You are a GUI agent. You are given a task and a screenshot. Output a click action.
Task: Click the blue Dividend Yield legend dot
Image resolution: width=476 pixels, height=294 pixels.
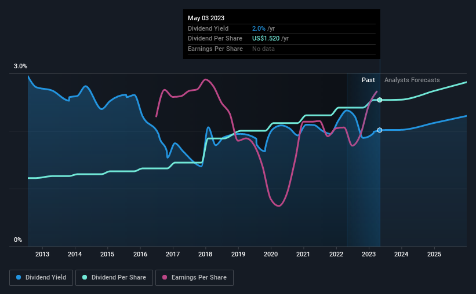pyautogui.click(x=19, y=277)
